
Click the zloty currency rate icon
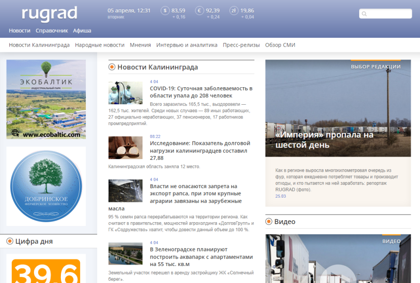coord(234,11)
